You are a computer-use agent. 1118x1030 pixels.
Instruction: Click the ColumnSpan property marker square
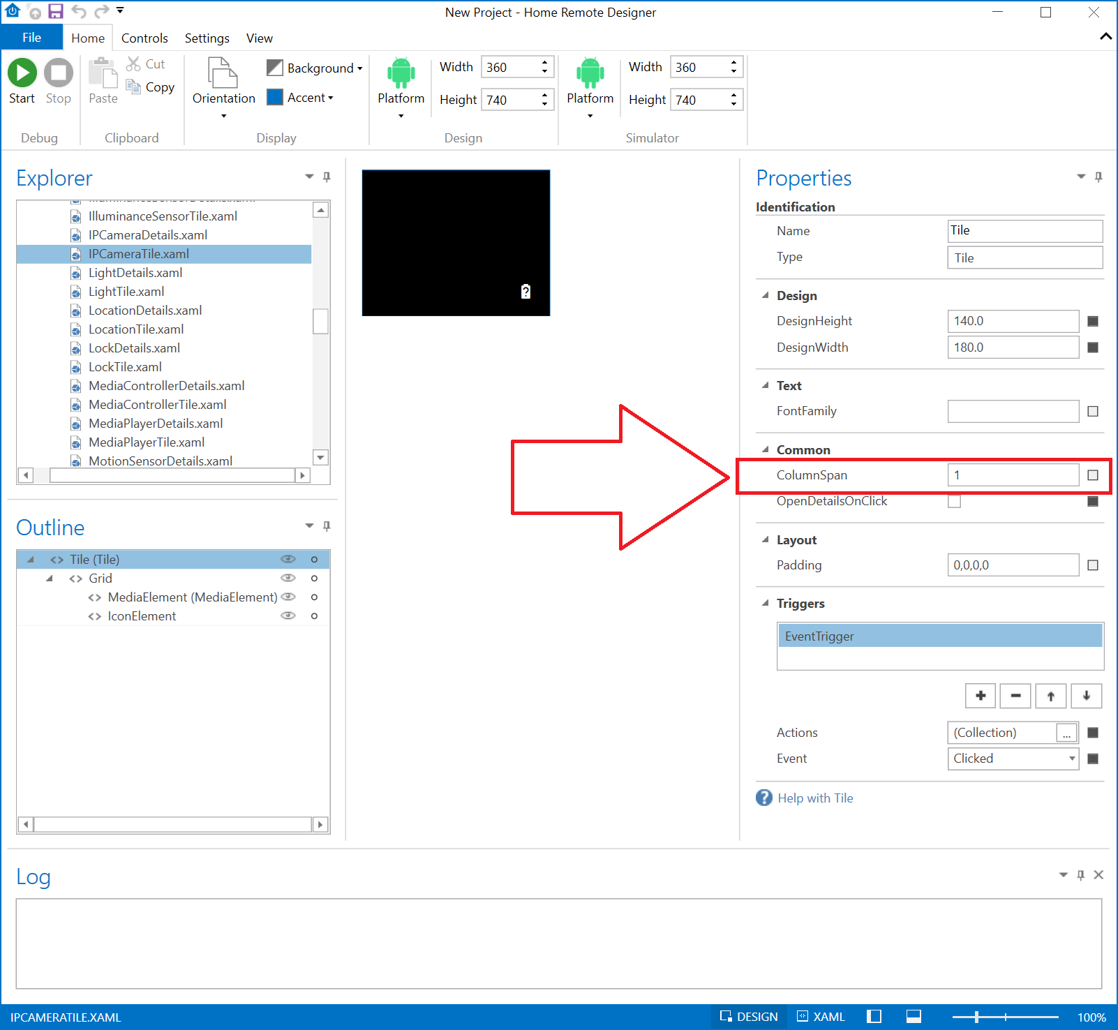point(1093,475)
